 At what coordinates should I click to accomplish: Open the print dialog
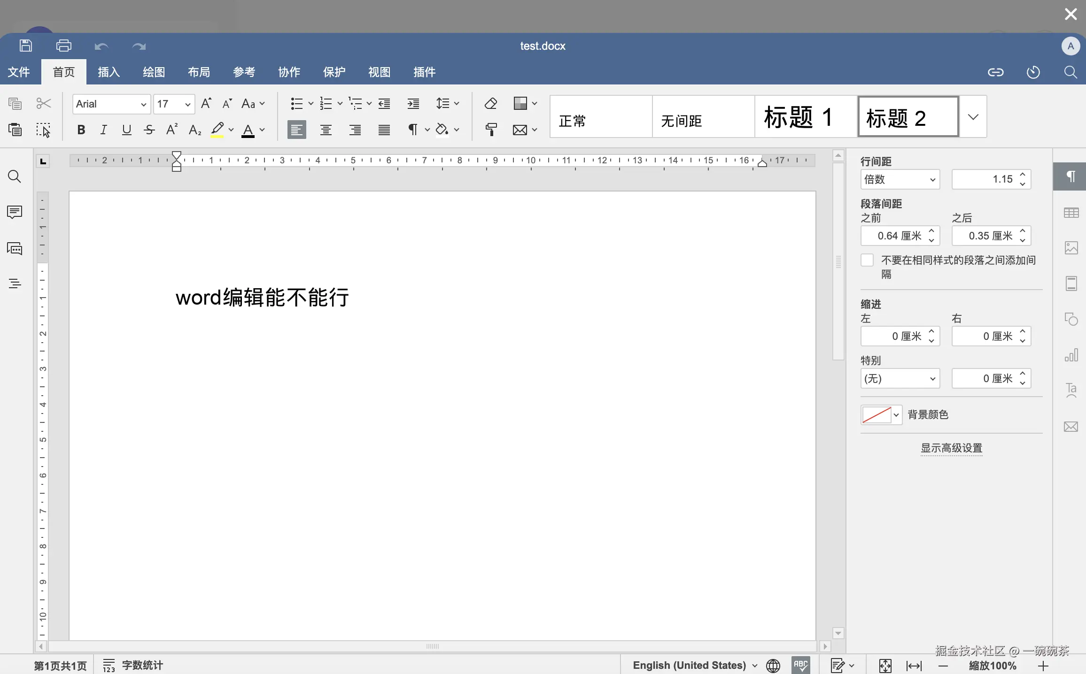coord(64,46)
